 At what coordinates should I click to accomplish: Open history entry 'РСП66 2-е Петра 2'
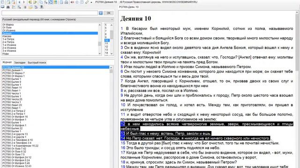click(55, 111)
